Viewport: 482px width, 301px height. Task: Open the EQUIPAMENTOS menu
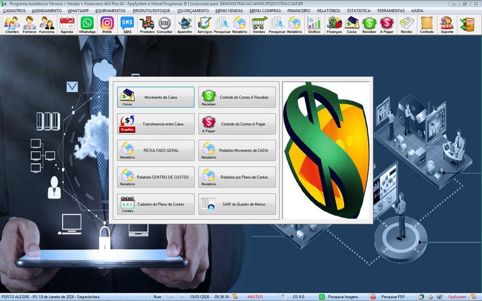(x=110, y=11)
